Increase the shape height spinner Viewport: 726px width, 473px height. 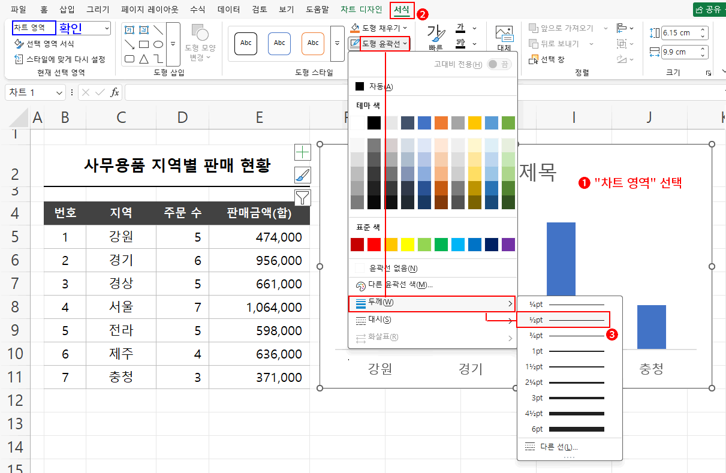coord(703,30)
